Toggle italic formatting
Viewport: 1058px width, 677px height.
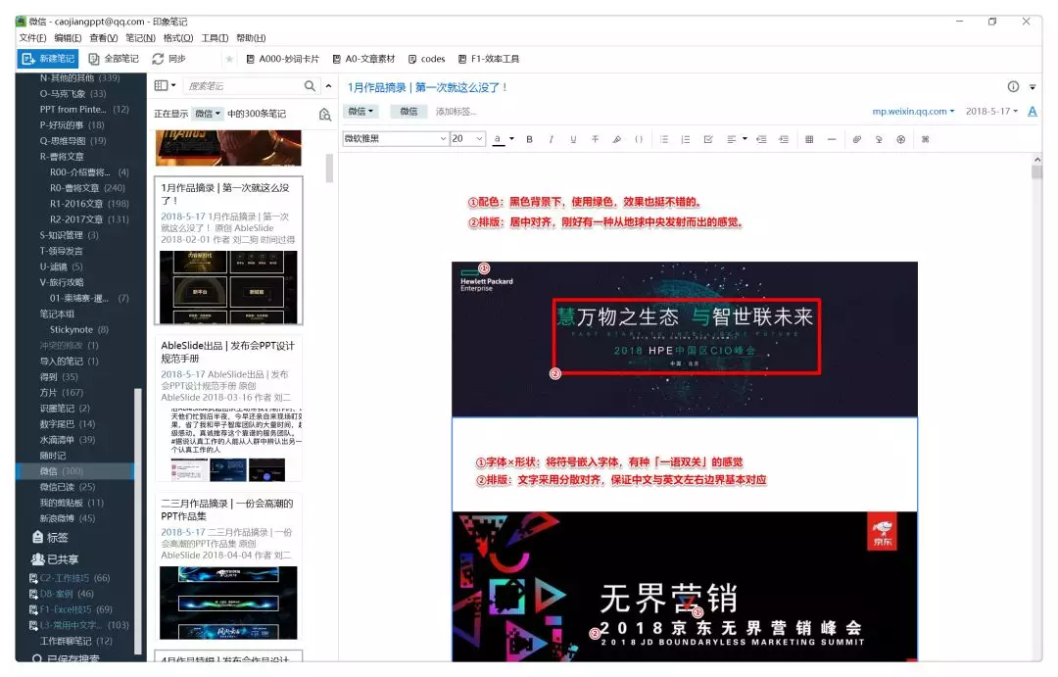(552, 139)
